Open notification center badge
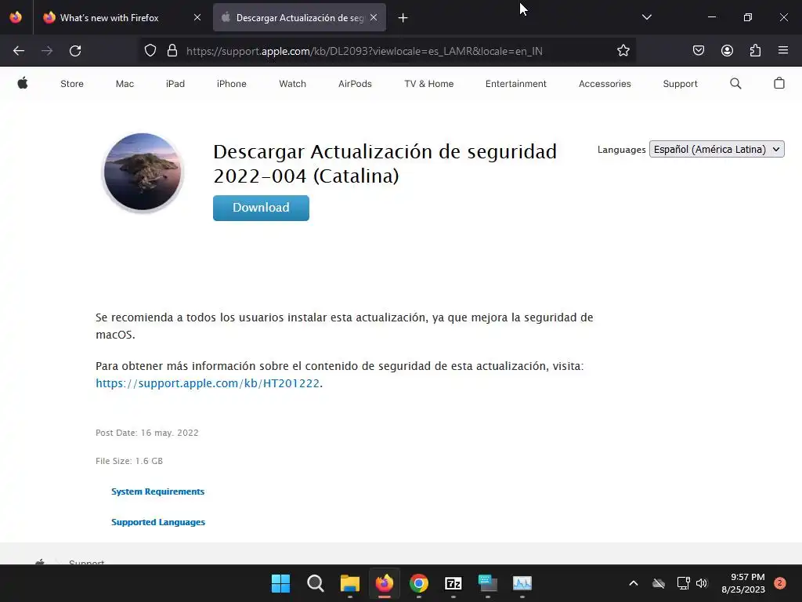The width and height of the screenshot is (802, 602). click(x=779, y=583)
